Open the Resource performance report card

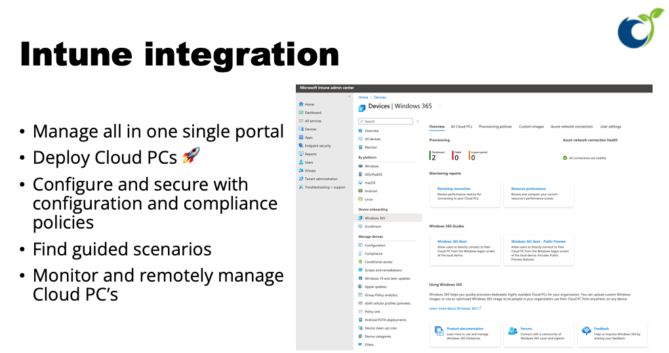pos(538,195)
